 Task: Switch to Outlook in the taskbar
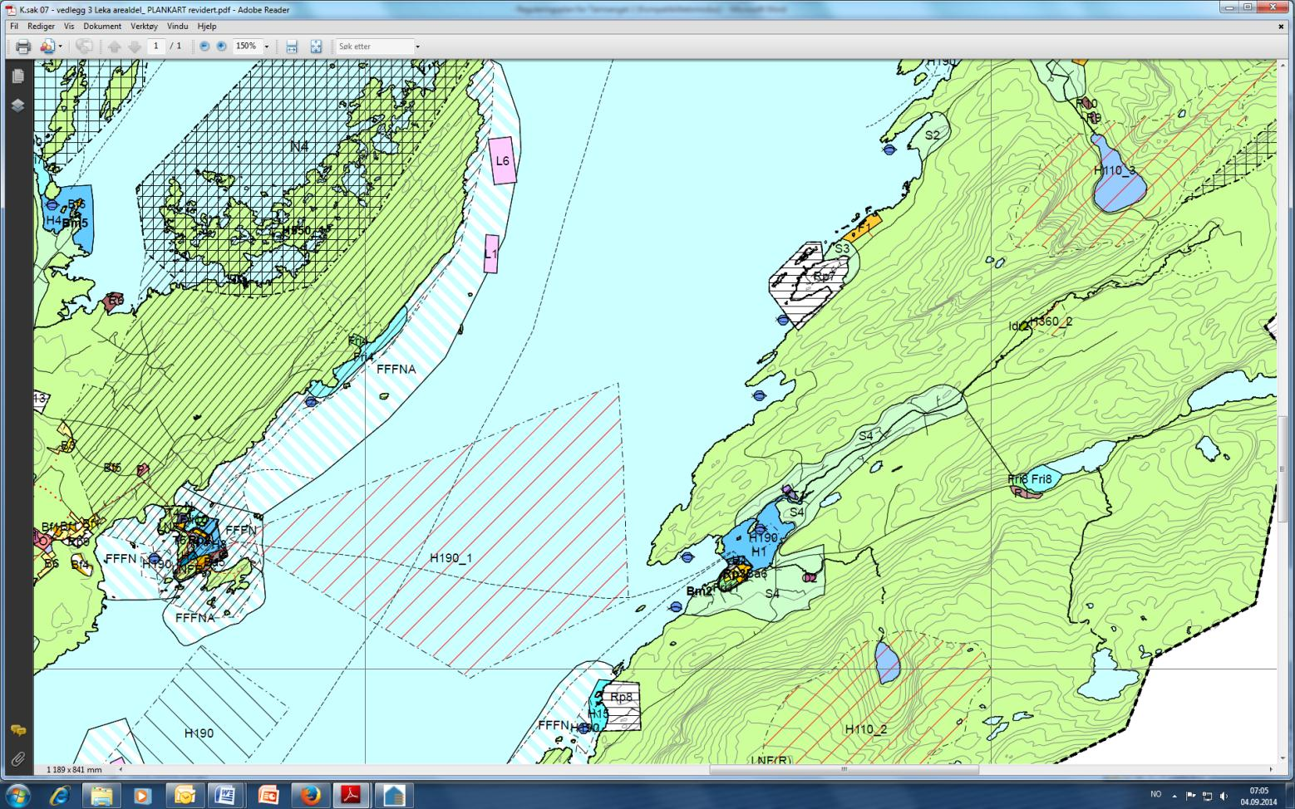[185, 795]
